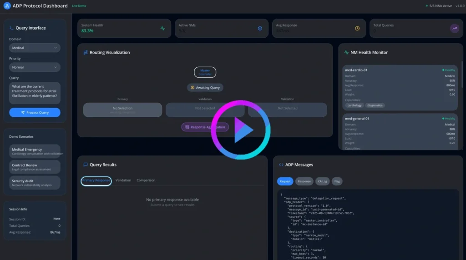Click the Routing Visualization header icon
Image resolution: width=466 pixels, height=260 pixels.
pyautogui.click(x=85, y=53)
